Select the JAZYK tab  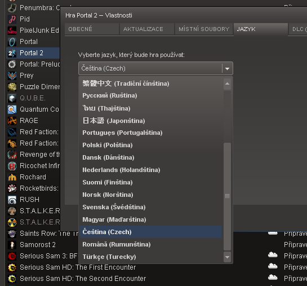261,29
